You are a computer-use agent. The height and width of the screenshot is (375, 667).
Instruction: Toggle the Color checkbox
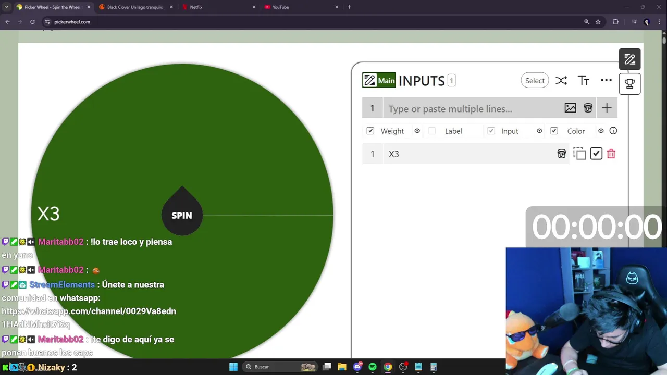(x=554, y=131)
